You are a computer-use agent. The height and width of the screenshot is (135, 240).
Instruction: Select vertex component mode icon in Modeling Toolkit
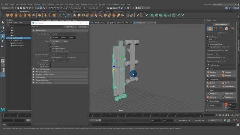[215, 28]
